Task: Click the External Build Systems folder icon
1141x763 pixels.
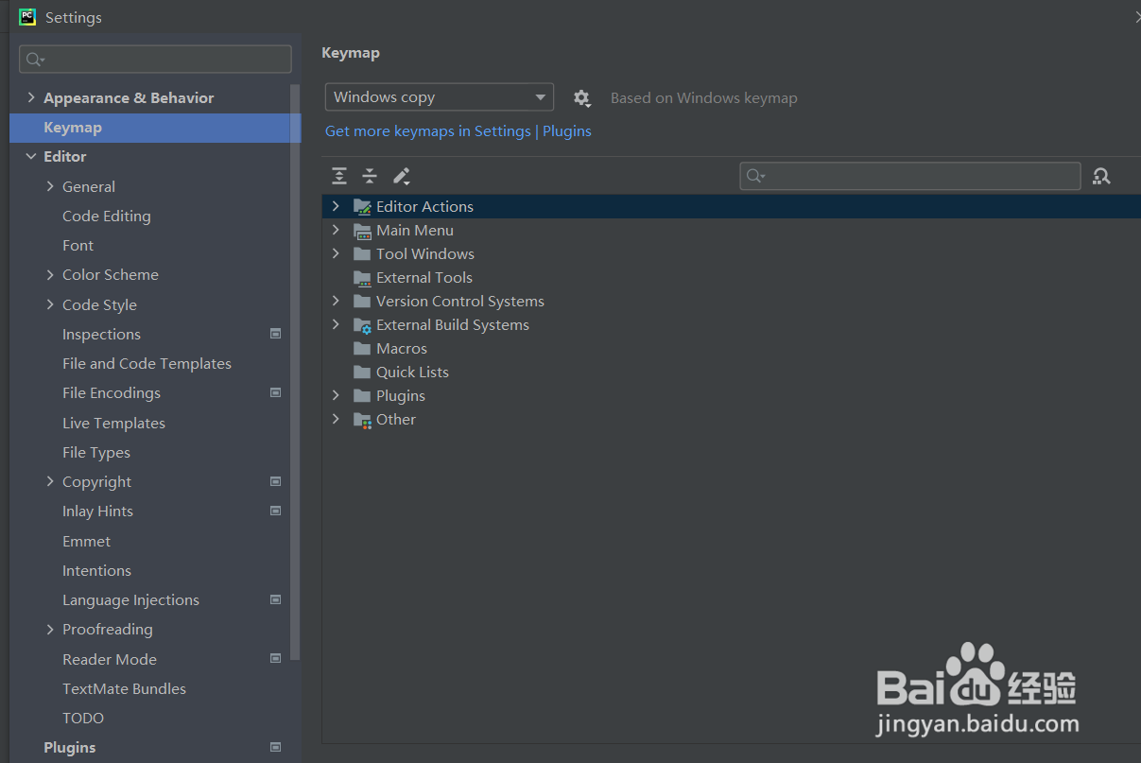Action: (362, 325)
